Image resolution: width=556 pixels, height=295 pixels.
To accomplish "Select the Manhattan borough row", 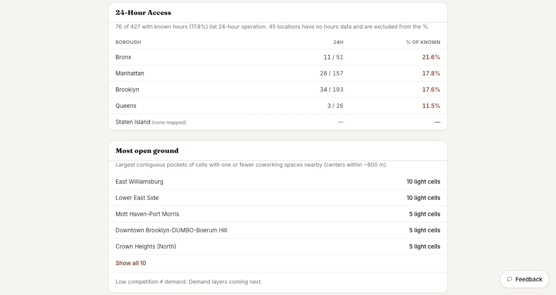I will 278,73.
